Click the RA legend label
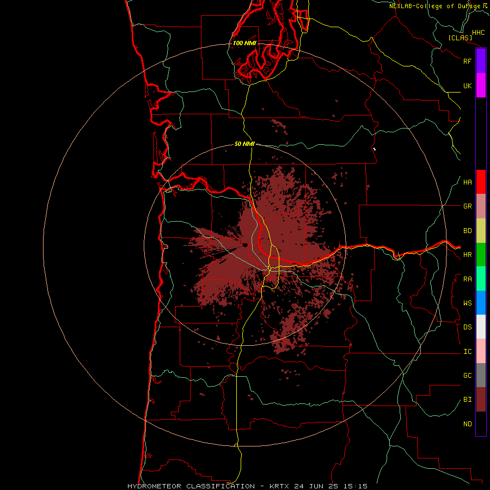490x490 pixels. [467, 279]
